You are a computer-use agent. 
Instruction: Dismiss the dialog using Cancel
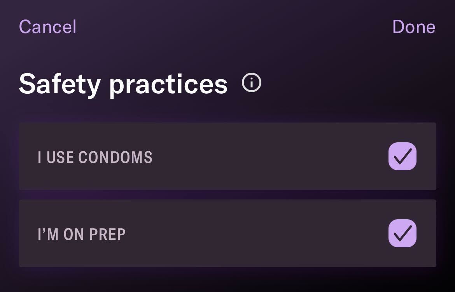47,27
